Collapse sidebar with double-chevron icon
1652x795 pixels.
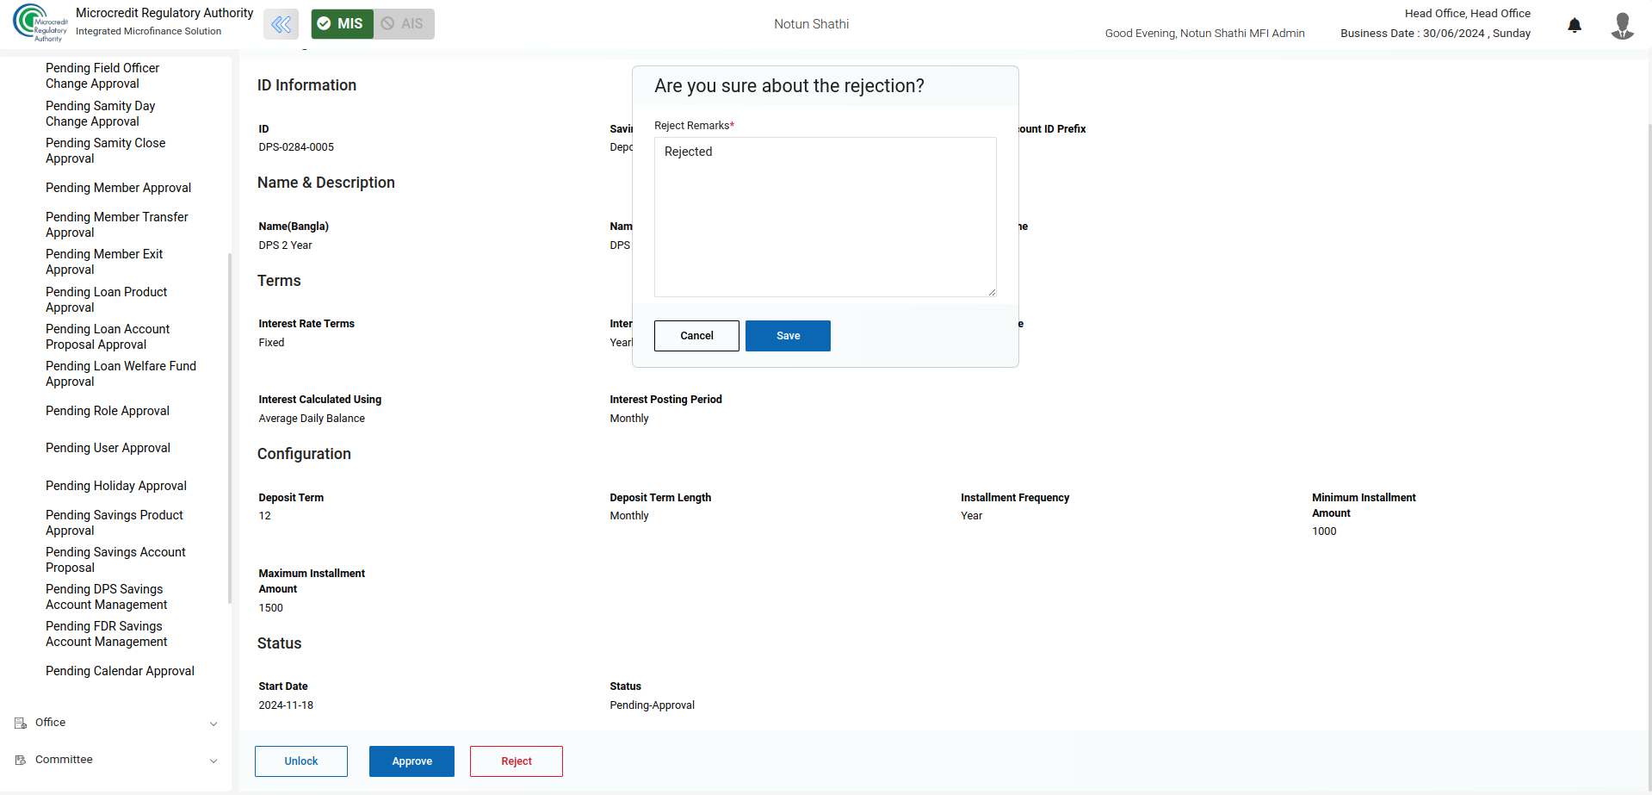tap(281, 24)
